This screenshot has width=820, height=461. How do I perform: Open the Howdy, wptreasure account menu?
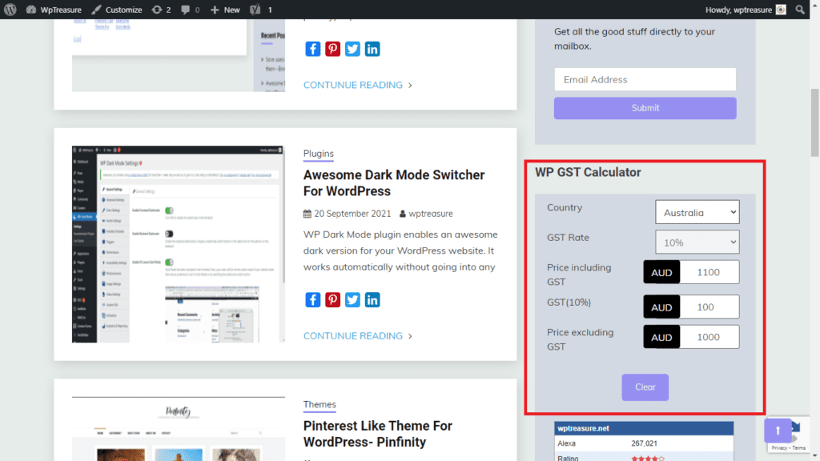pyautogui.click(x=745, y=10)
